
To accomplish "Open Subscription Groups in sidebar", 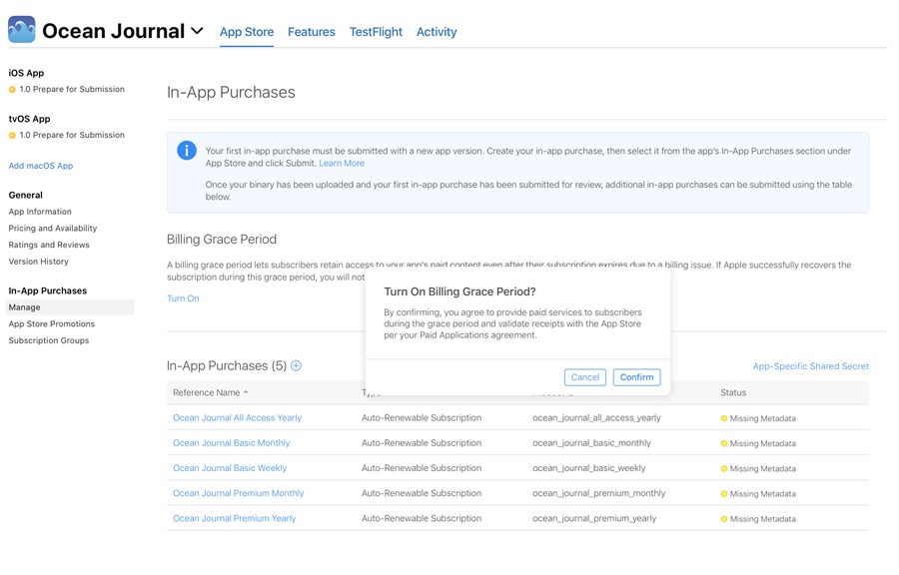I will tap(49, 340).
